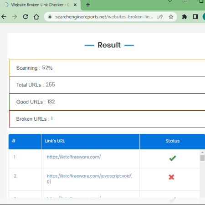Click row number 2 cell

point(25,179)
